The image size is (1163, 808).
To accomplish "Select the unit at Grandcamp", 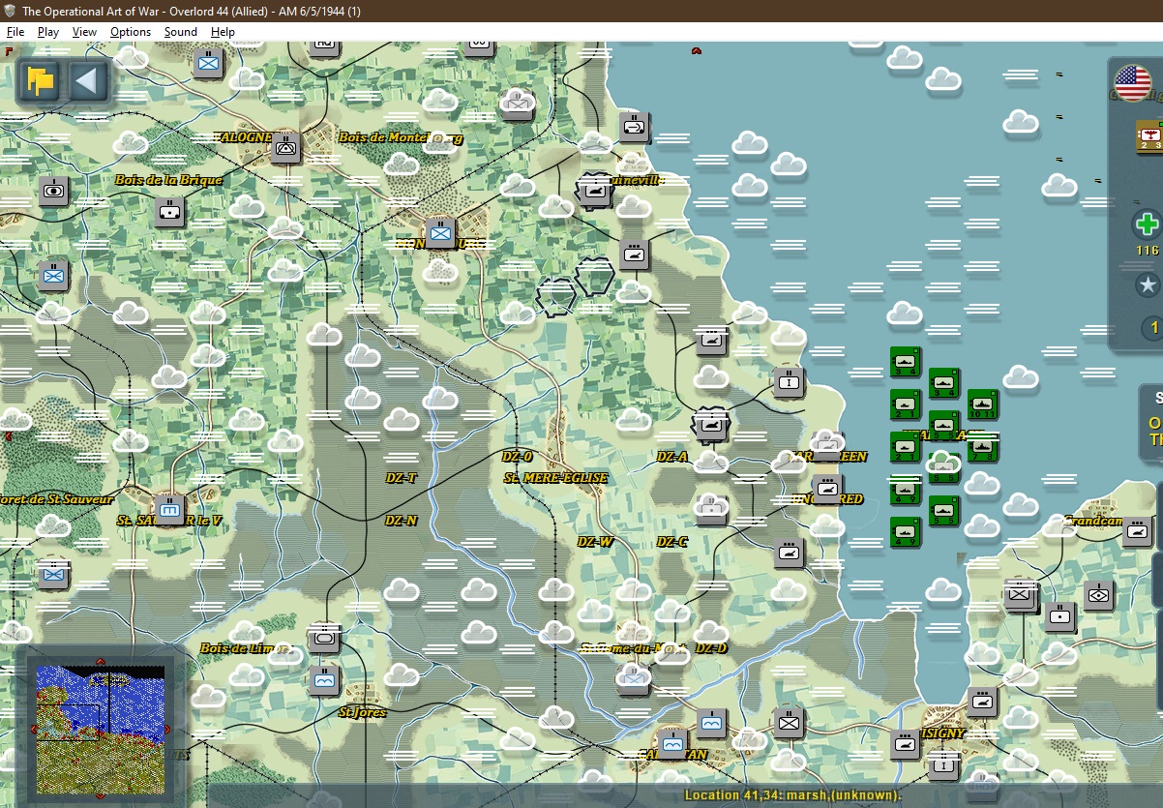I will (x=1137, y=530).
